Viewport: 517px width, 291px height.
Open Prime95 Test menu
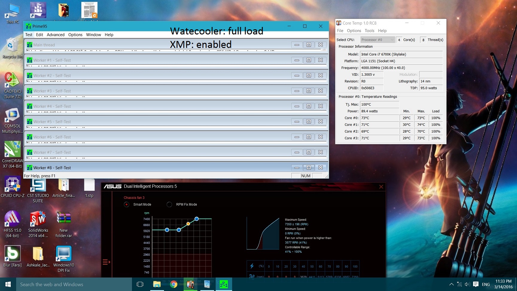coord(29,35)
